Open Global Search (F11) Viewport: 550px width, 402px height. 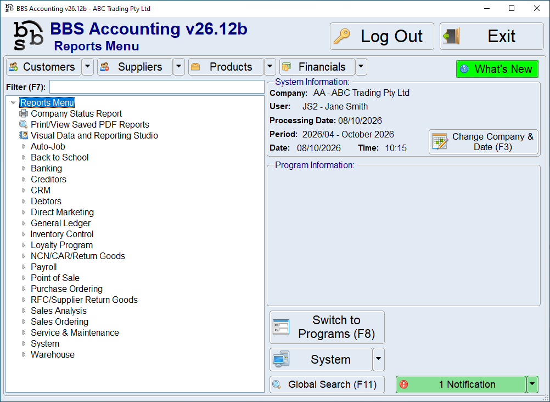click(327, 384)
